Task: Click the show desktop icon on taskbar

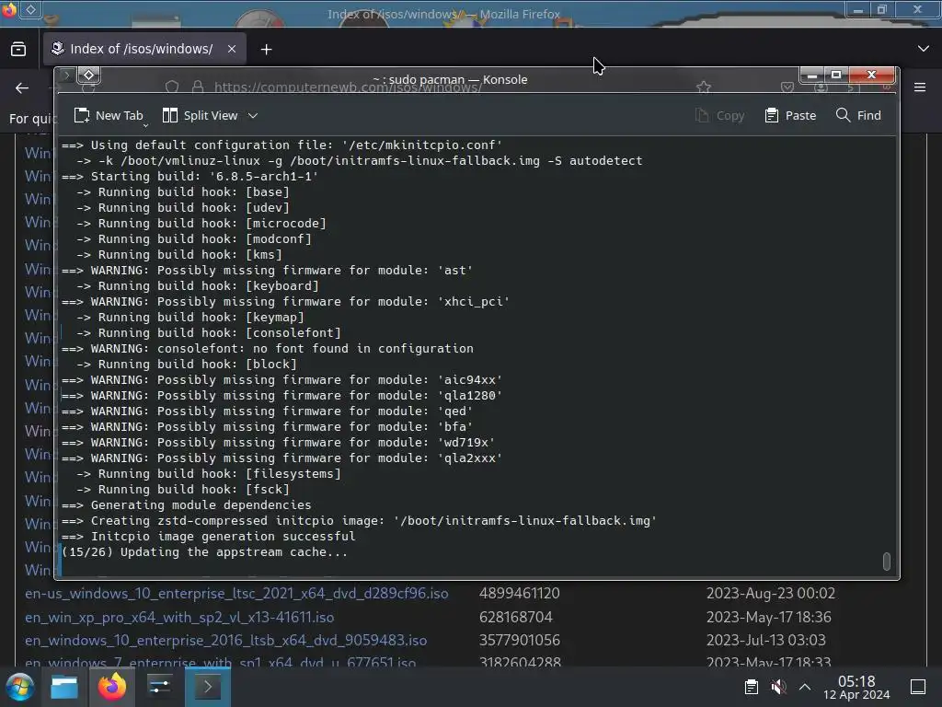Action: click(x=918, y=687)
